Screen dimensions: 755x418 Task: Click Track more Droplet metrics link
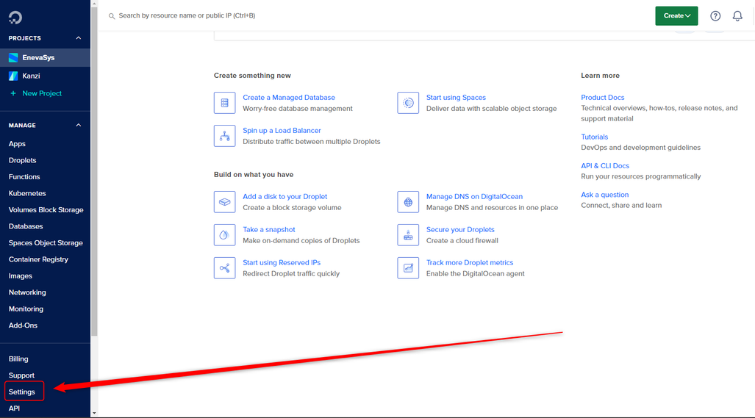pos(470,263)
